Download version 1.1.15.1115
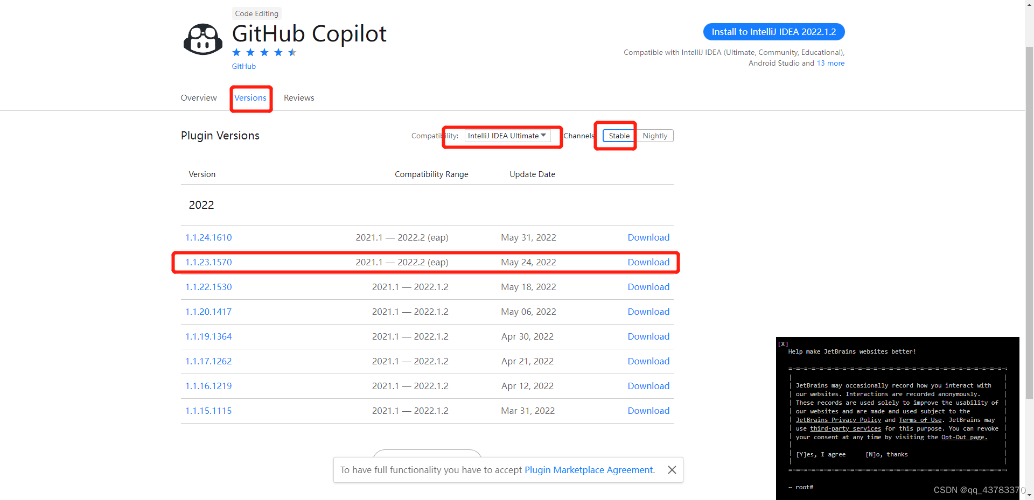This screenshot has height=500, width=1034. [648, 411]
